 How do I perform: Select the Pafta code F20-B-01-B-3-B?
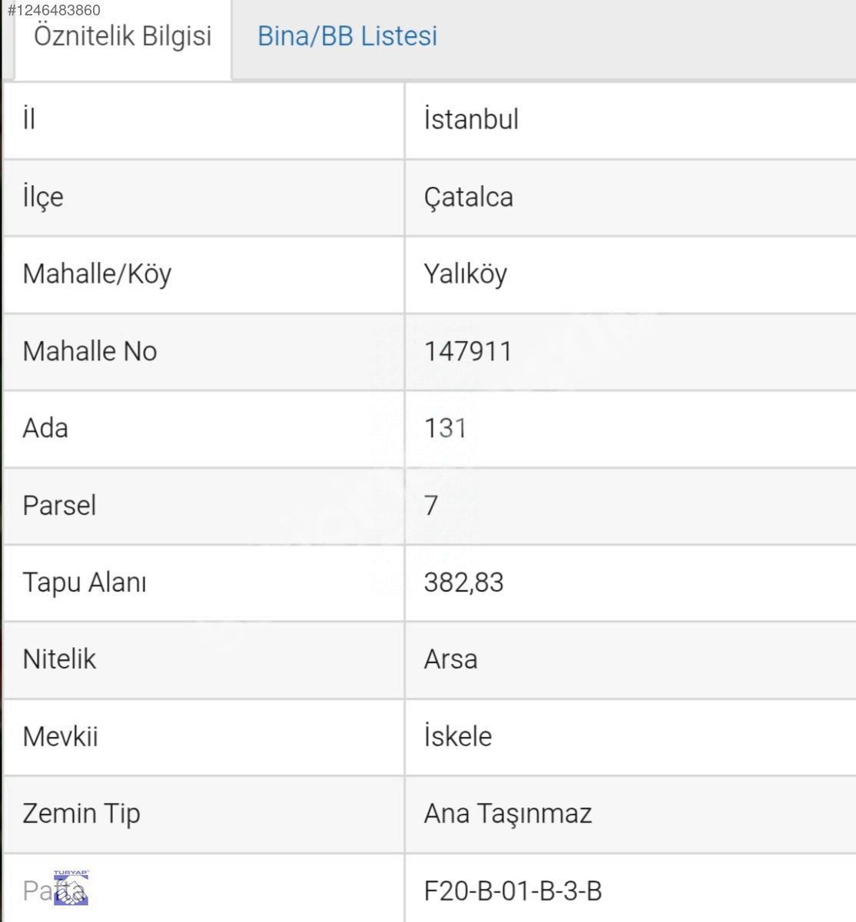click(513, 891)
